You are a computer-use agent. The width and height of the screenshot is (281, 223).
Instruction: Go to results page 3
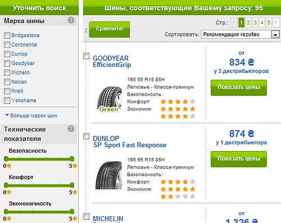[x=255, y=22]
